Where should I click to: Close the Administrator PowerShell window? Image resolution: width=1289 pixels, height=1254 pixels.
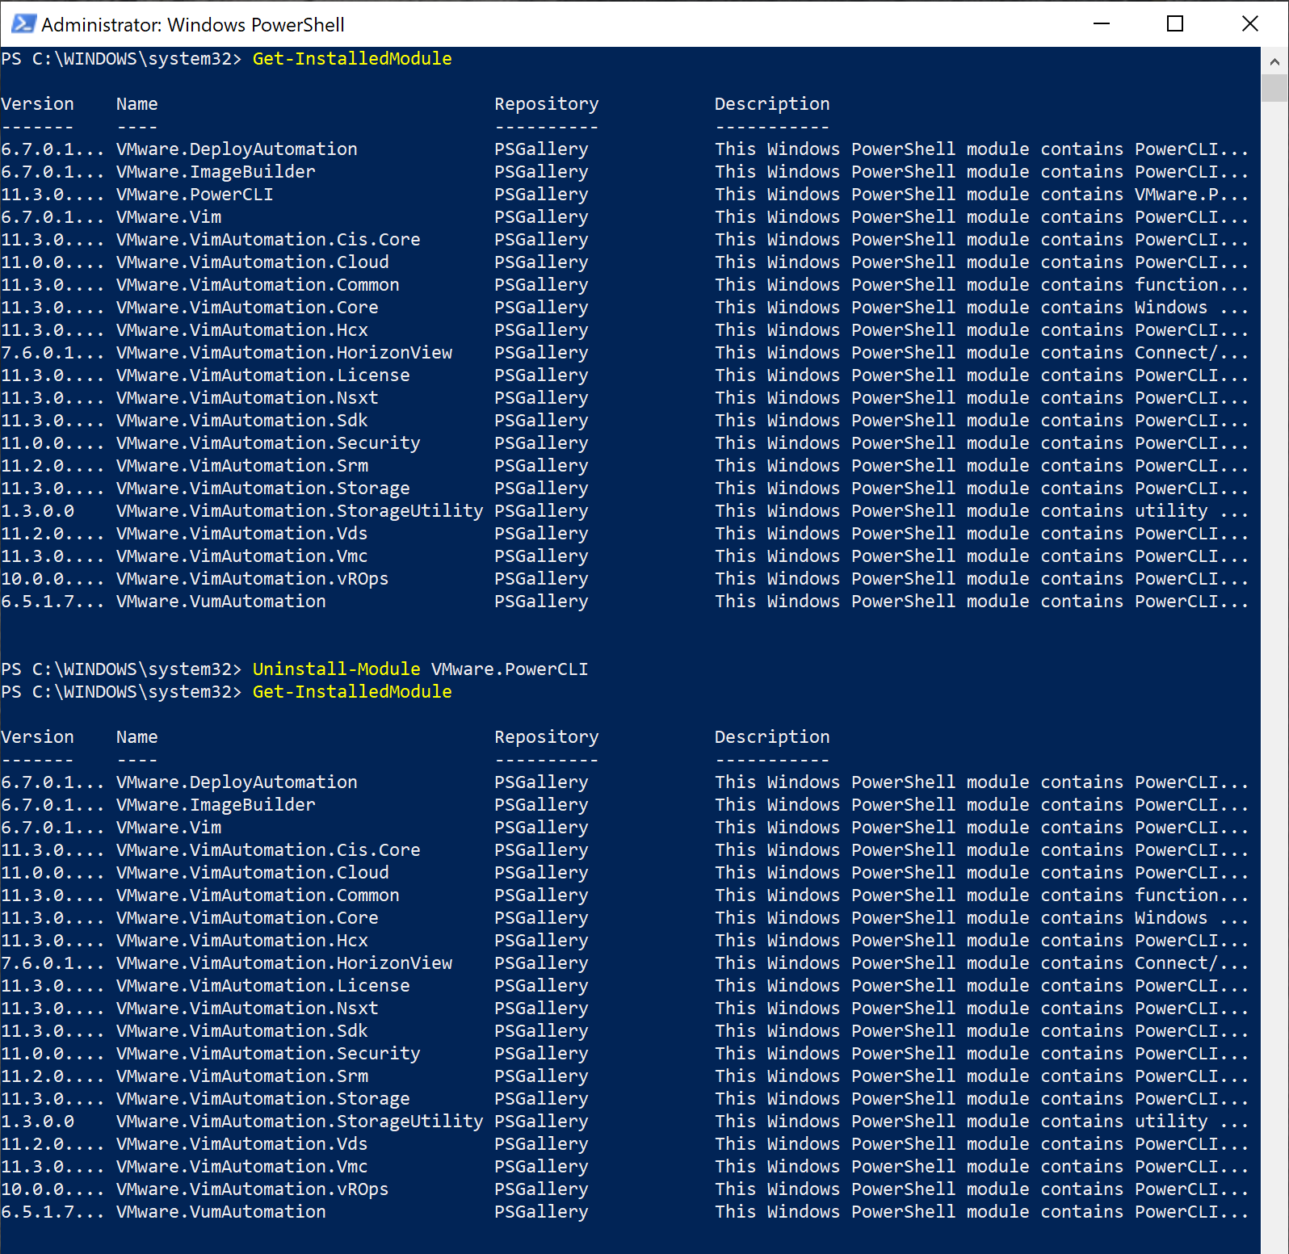[x=1249, y=23]
